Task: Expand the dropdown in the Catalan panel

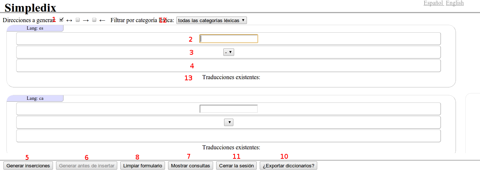Action: tap(229, 122)
